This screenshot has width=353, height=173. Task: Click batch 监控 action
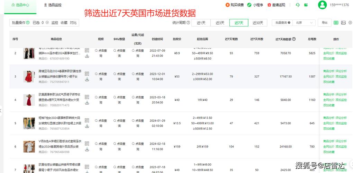55,22
